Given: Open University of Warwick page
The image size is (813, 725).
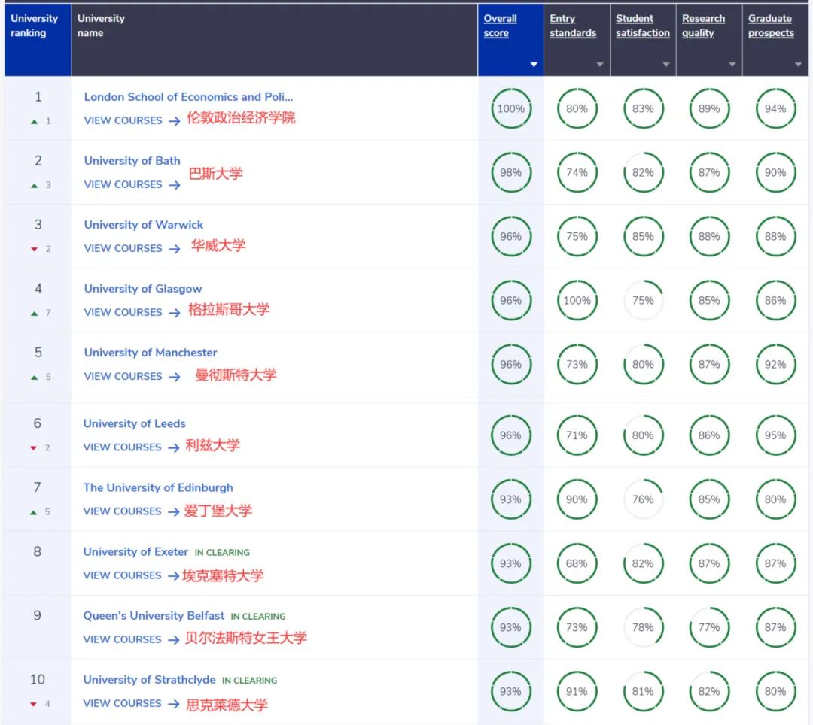Looking at the screenshot, I should [144, 225].
